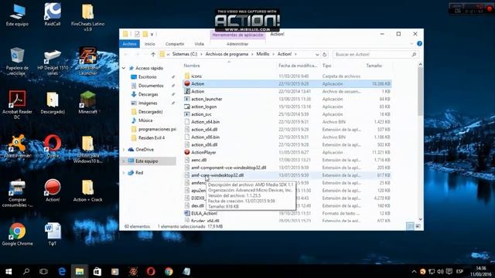Launch Minecraft from the desktop
This screenshot has width=495, height=278.
pyautogui.click(x=87, y=103)
